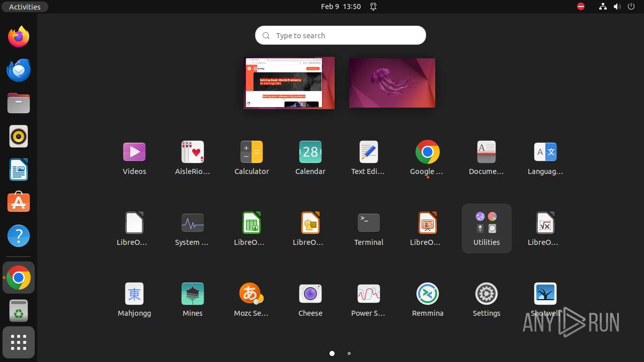Image resolution: width=644 pixels, height=362 pixels.
Task: Launch AisleRiot Solitaire card game
Action: pyautogui.click(x=193, y=158)
